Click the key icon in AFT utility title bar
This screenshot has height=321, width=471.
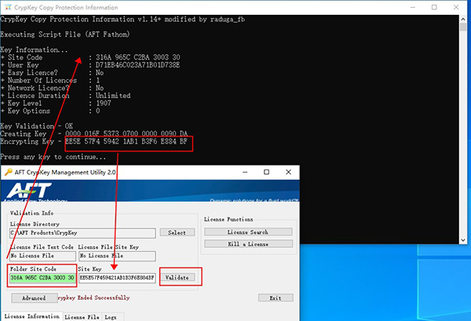(x=9, y=172)
